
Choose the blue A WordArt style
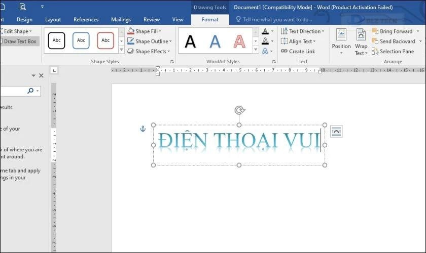[215, 41]
